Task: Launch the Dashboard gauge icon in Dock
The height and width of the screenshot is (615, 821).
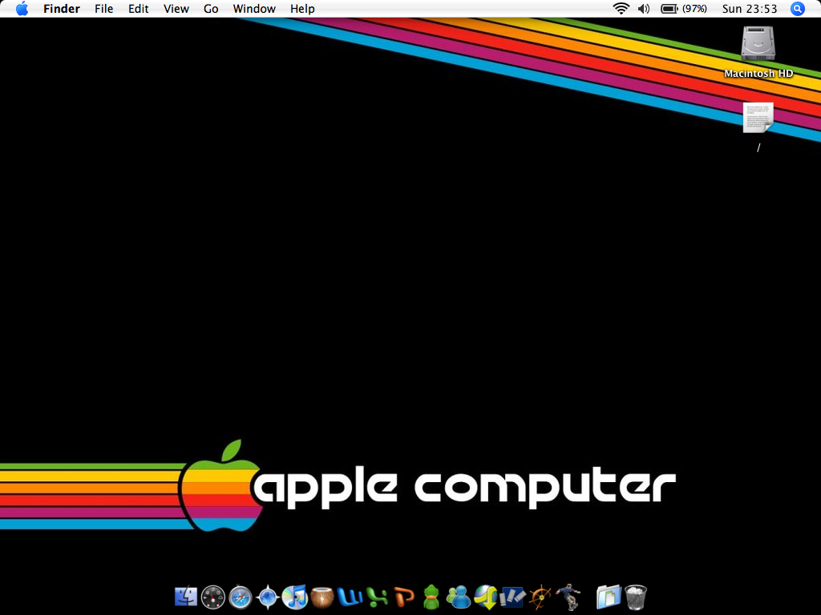Action: coord(213,597)
